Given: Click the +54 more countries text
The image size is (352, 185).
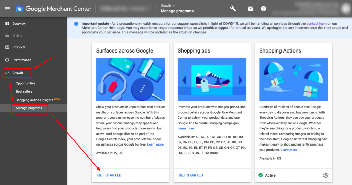Looking at the screenshot, I should coord(211,153).
